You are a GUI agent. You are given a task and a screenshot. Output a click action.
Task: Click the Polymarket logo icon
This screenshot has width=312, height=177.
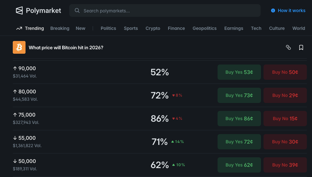19,10
